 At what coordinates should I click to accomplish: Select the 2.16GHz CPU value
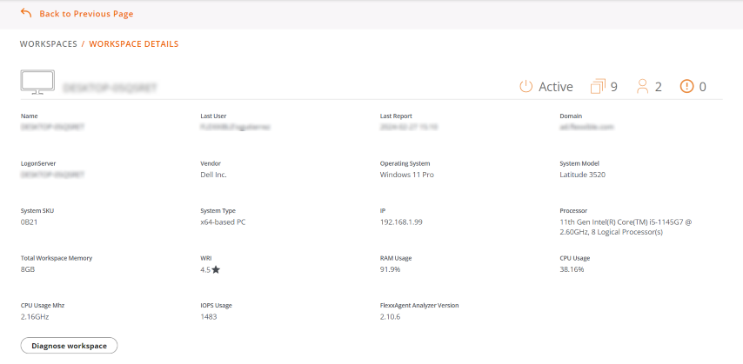tap(35, 317)
